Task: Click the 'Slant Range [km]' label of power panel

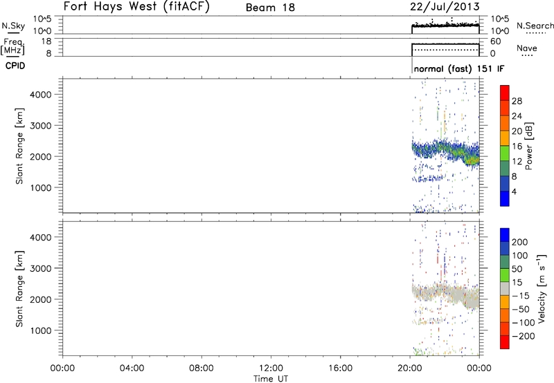Action: click(19, 146)
